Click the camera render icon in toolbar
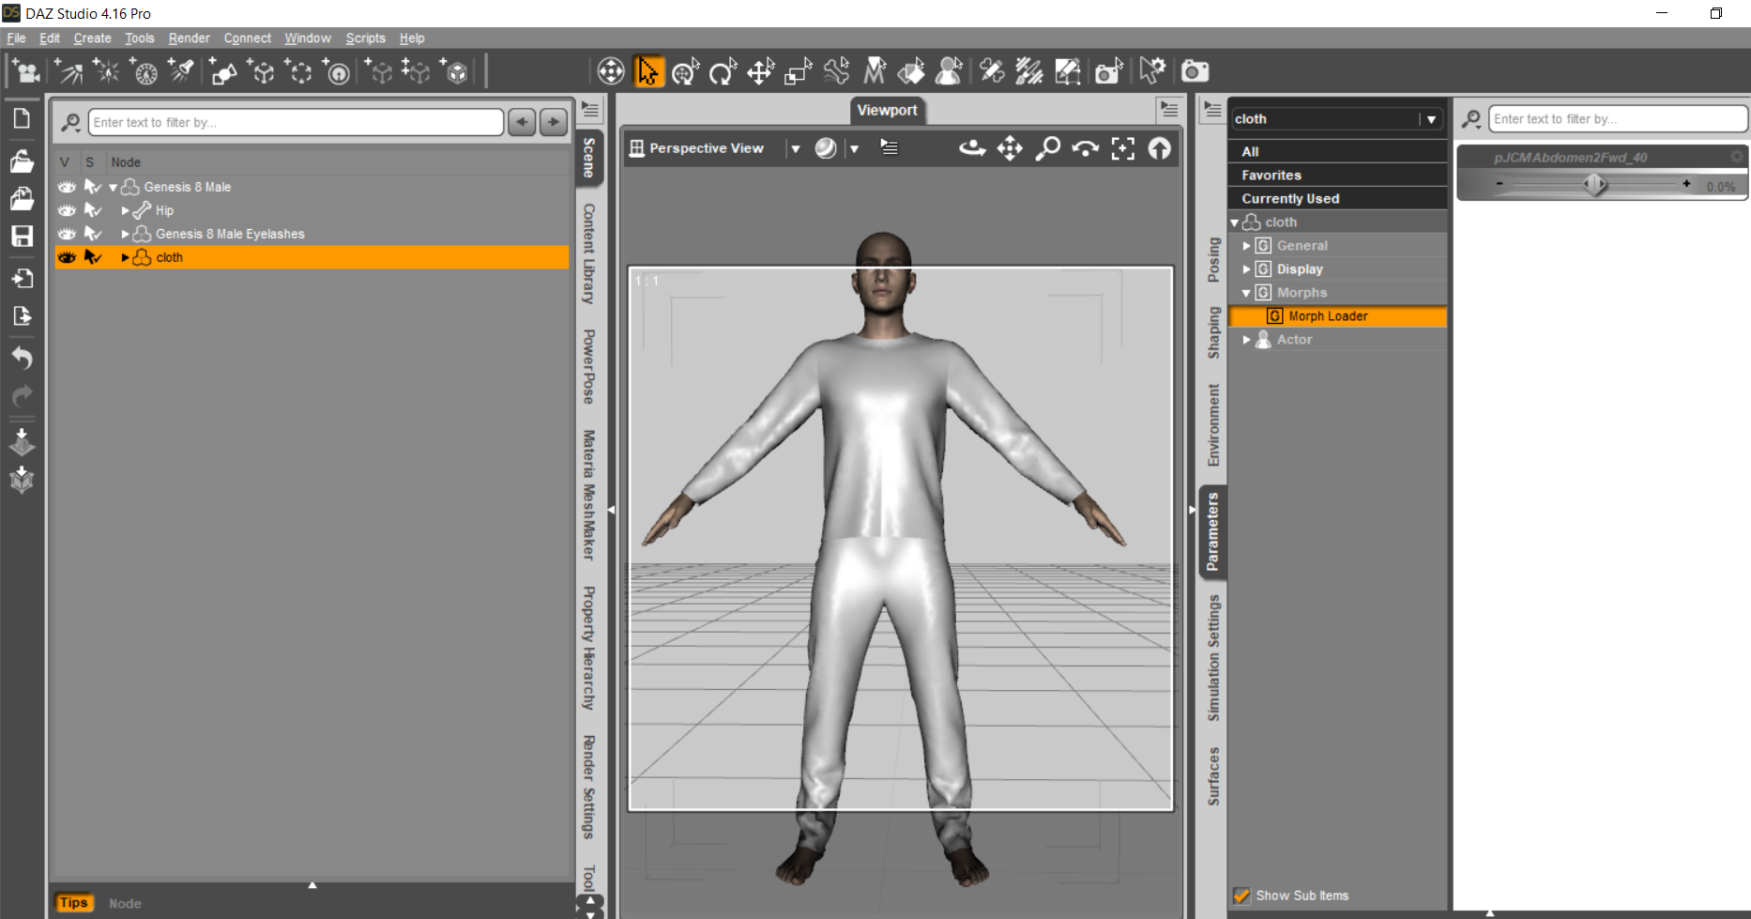 click(1195, 71)
